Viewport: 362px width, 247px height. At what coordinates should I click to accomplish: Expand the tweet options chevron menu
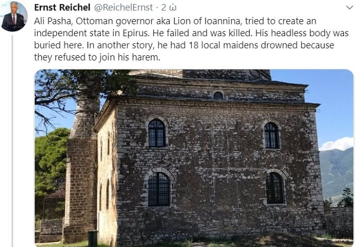tap(348, 8)
